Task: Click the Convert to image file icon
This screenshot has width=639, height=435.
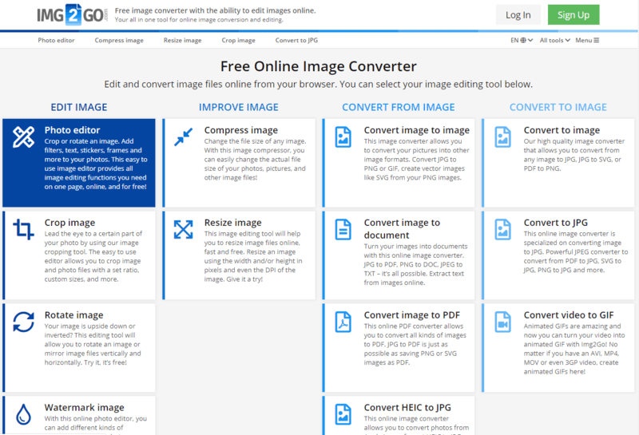Action: point(503,136)
